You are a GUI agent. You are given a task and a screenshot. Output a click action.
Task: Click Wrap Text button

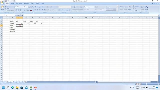[50, 7]
